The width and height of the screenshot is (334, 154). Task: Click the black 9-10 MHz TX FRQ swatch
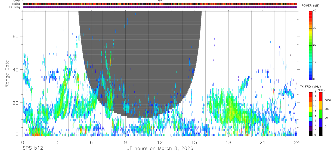coord(310,133)
